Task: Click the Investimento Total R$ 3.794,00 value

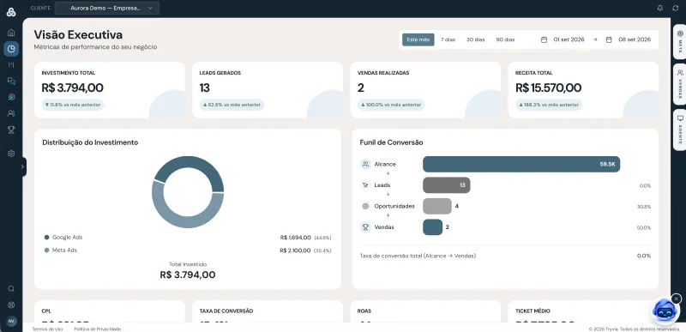Action: (x=73, y=88)
